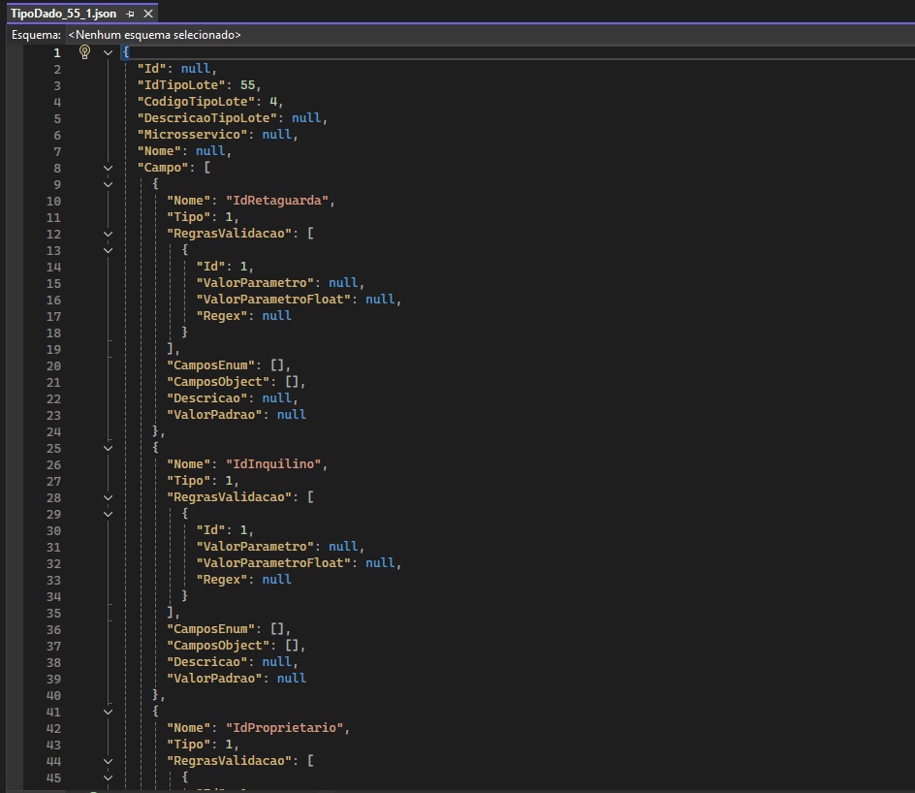The image size is (915, 793).
Task: Click the "IdRetaguarda" string value
Action: point(279,201)
